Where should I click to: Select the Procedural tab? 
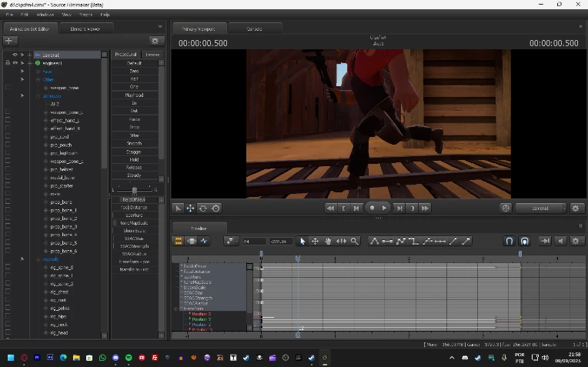click(125, 55)
